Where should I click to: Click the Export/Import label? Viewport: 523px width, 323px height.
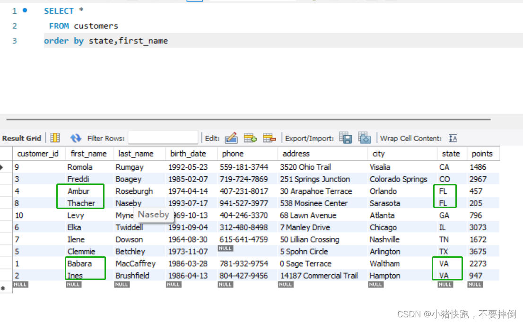309,138
